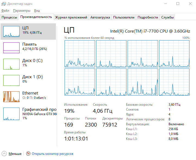Click the third top-row processor graph
Image resolution: width=196 pixels, height=160 pixels.
pos(143,54)
